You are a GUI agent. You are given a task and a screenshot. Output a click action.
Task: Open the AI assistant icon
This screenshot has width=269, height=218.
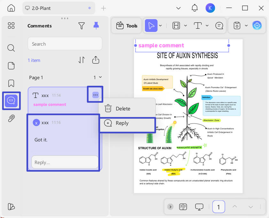[257, 26]
